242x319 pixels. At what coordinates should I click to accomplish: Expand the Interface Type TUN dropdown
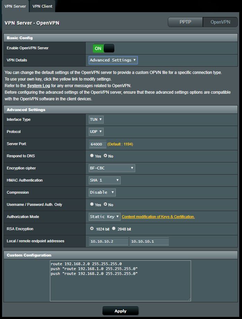96,119
